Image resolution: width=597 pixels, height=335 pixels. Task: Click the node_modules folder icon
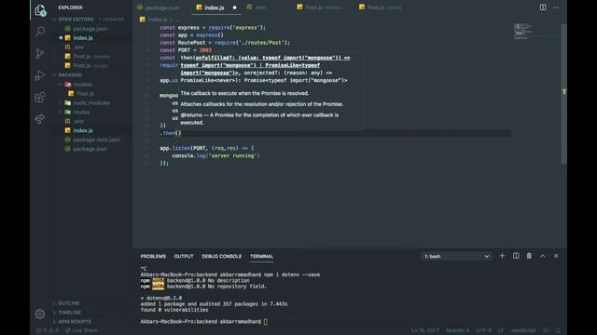pyautogui.click(x=67, y=102)
